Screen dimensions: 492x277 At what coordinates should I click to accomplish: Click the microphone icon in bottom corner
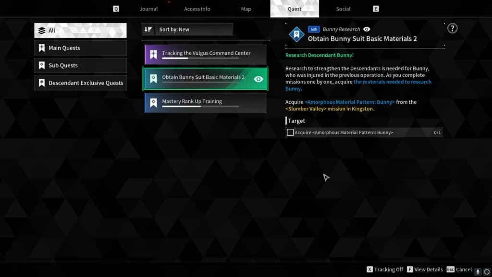pyautogui.click(x=478, y=271)
